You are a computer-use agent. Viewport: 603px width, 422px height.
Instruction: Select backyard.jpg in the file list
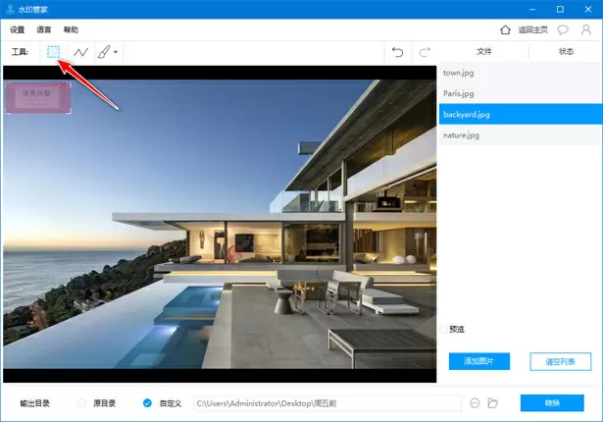(x=521, y=115)
